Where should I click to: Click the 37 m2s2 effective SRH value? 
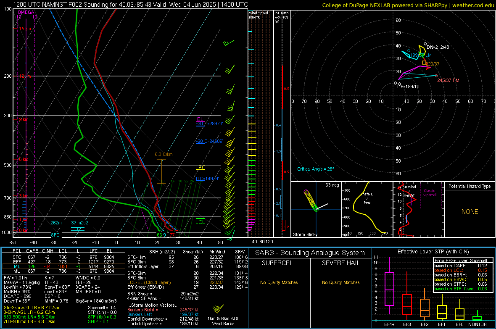tap(80, 223)
